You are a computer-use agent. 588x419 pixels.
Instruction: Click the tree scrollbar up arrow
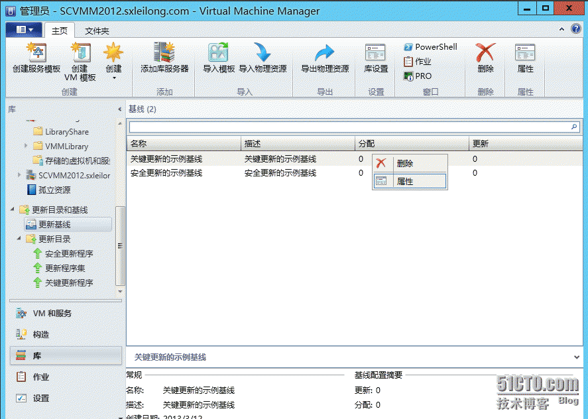coord(120,123)
